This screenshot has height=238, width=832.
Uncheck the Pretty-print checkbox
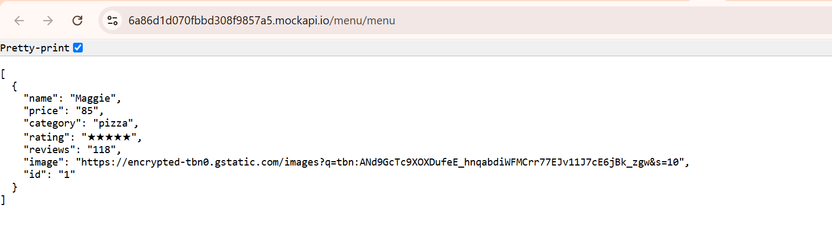click(78, 48)
